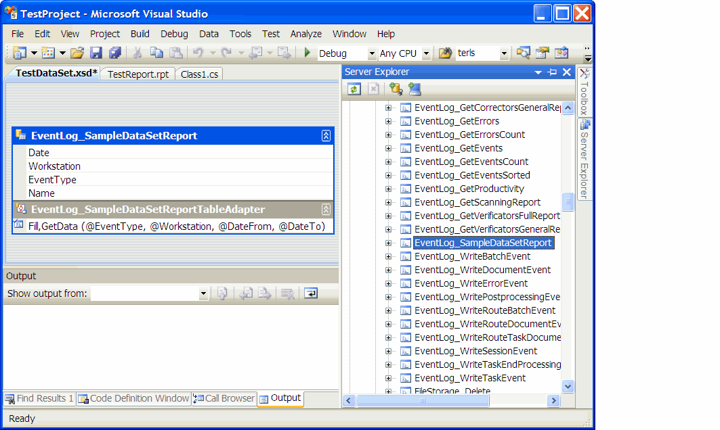Viewport: 720px width, 430px height.
Task: Toggle auto-hide pin on Server Explorer
Action: [x=553, y=72]
